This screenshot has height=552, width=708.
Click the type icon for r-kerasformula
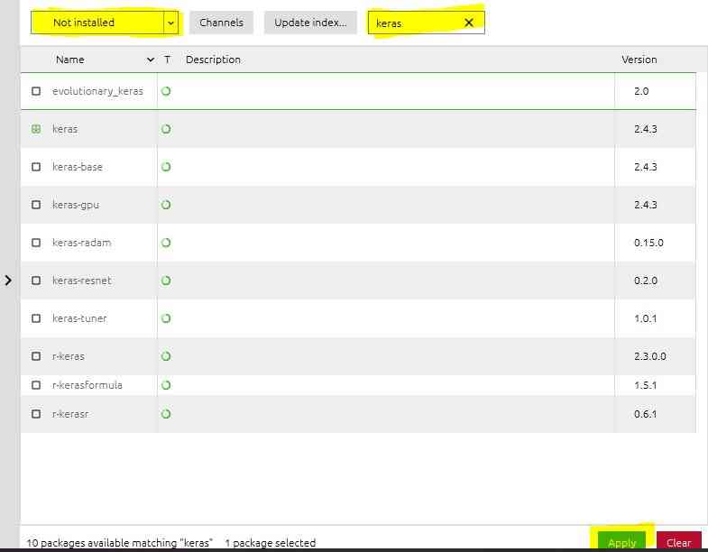point(166,385)
